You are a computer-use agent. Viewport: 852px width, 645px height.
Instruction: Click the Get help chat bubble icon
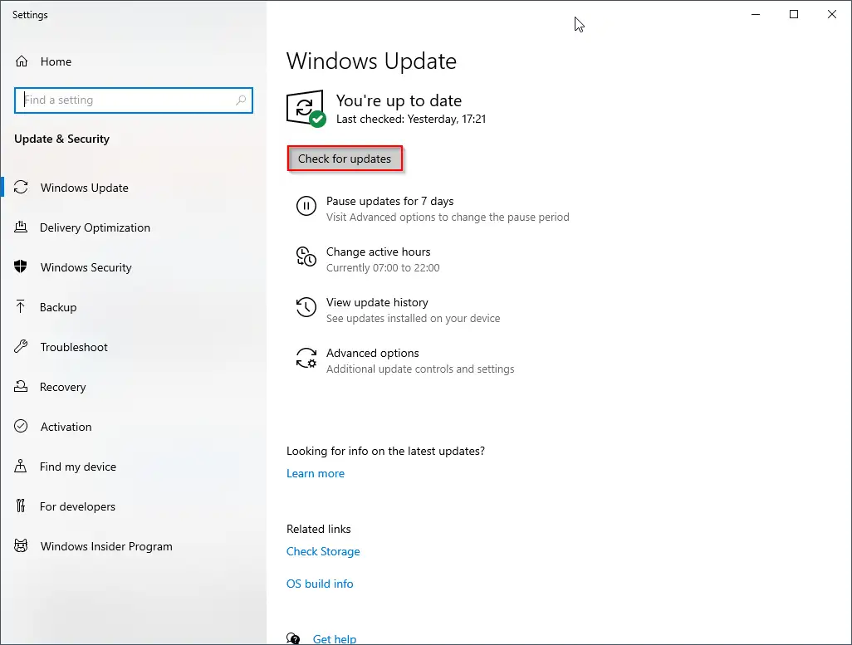pos(293,638)
